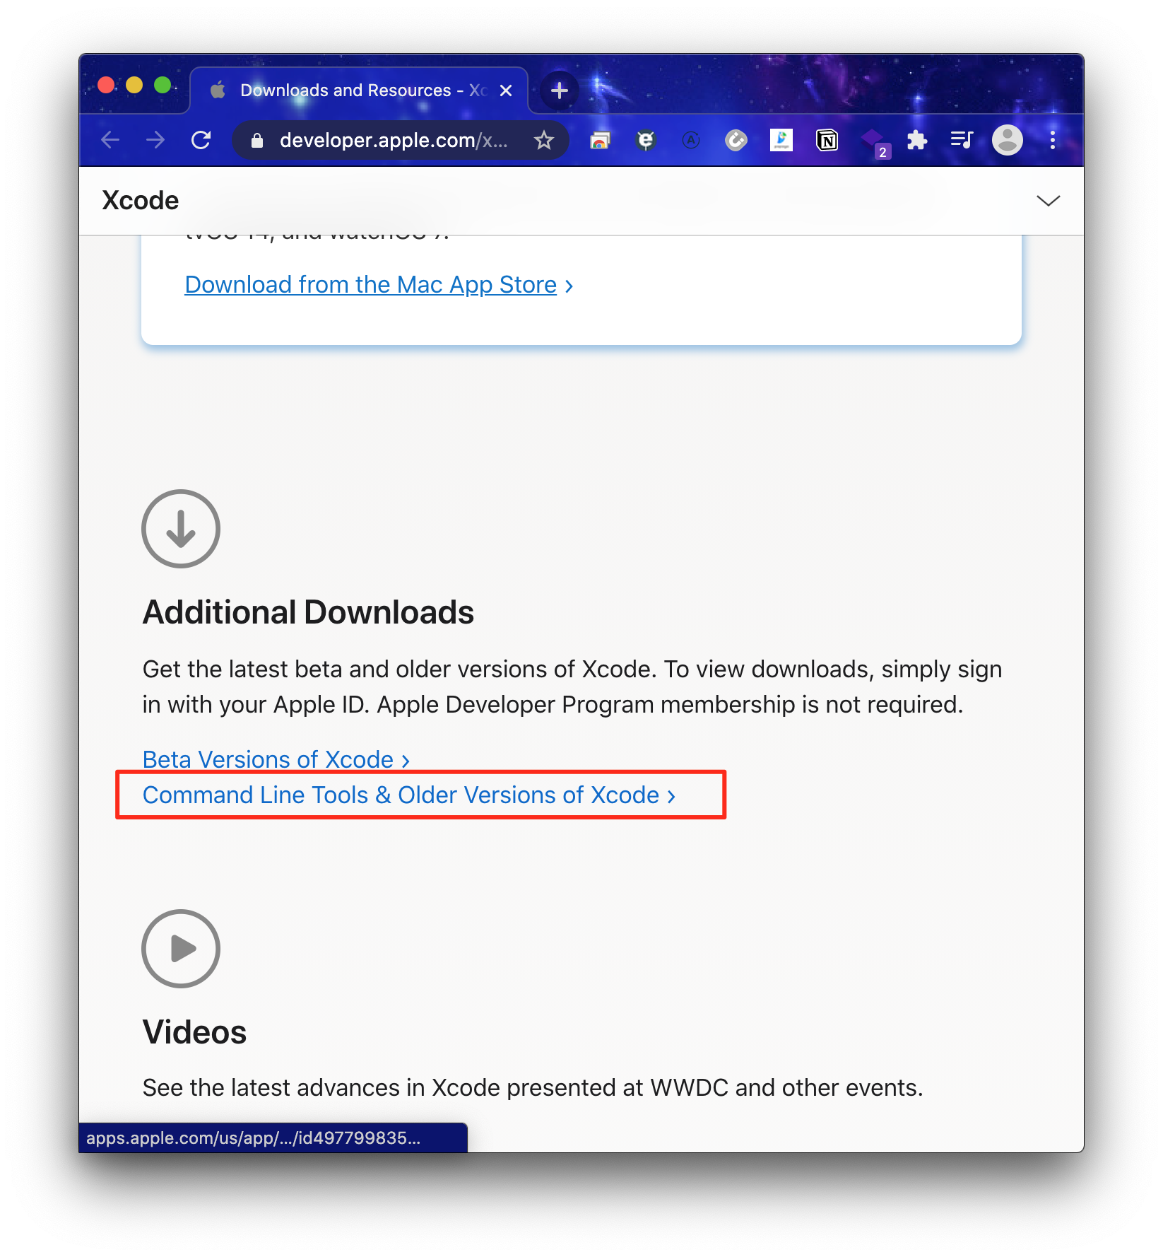Click the first extension icon after the address bar
The height and width of the screenshot is (1257, 1163).
(600, 141)
